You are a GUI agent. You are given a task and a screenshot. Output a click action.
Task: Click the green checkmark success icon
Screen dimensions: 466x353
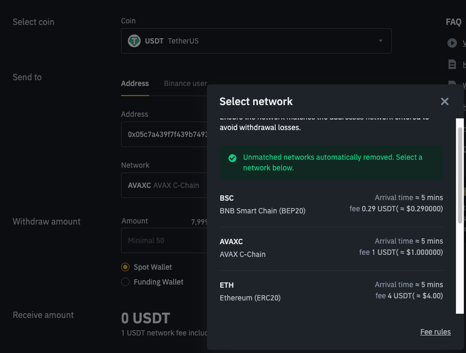[232, 158]
